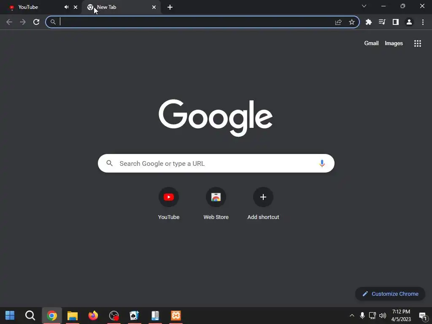Open the Solitaire cards taskbar icon
The image size is (432, 324).
pos(135,316)
